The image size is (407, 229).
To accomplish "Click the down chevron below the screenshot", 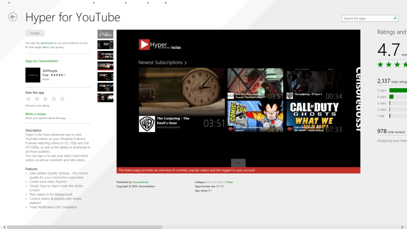I will (238, 163).
